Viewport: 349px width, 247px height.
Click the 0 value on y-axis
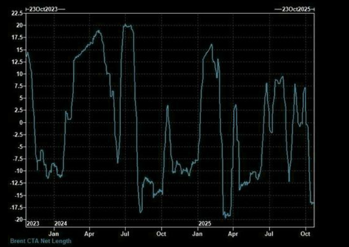tap(20, 122)
